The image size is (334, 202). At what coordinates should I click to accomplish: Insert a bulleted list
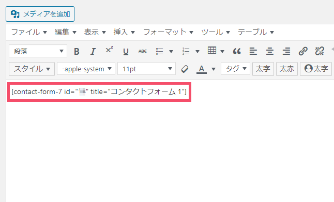coord(160,51)
